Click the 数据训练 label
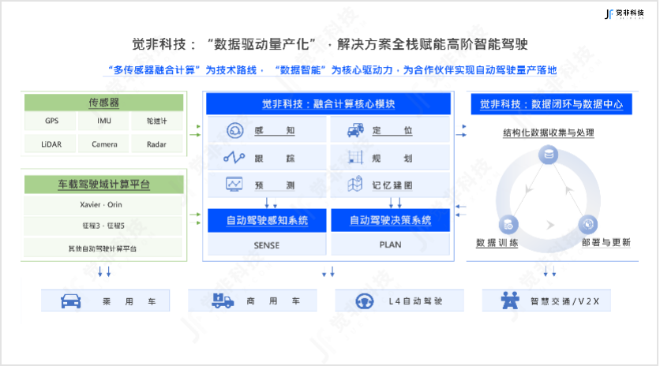The width and height of the screenshot is (660, 366). tap(497, 243)
